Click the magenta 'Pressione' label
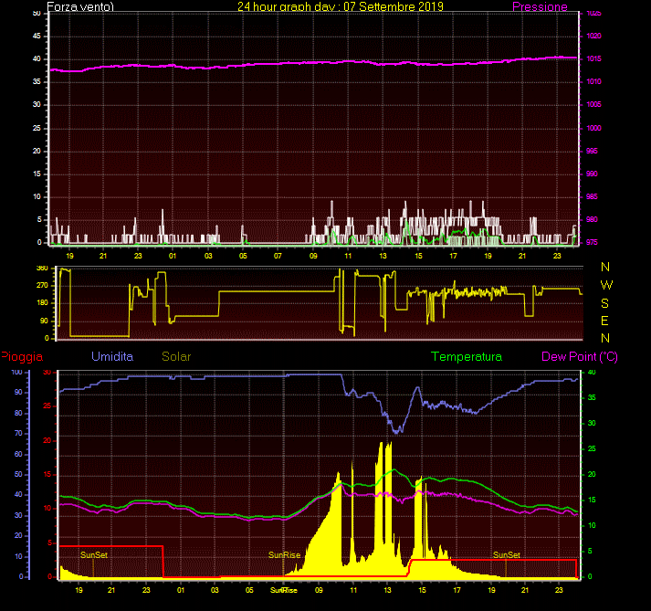The width and height of the screenshot is (651, 611). tap(540, 6)
